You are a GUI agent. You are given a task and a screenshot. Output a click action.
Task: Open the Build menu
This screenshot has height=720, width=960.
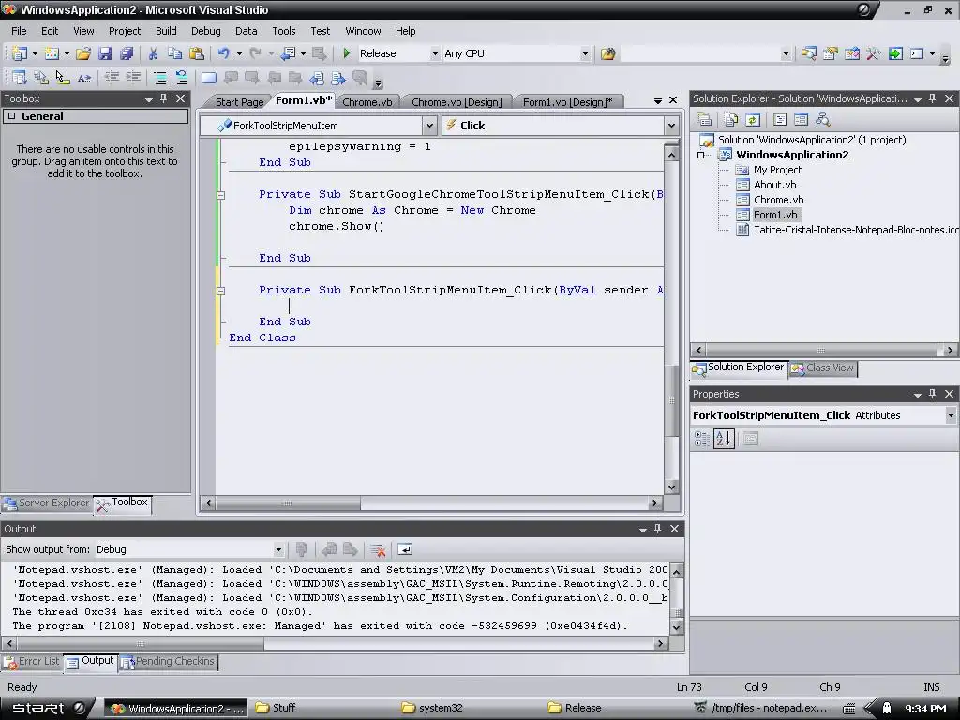[166, 31]
